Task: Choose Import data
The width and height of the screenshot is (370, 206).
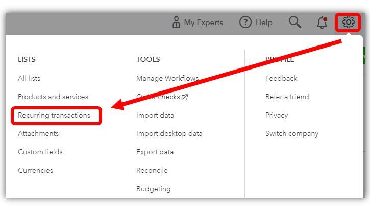Action: coord(155,115)
